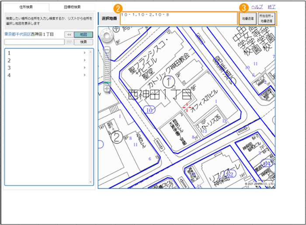Switch to the 住所検索 tab
The height and width of the screenshot is (225, 306).
tap(26, 7)
